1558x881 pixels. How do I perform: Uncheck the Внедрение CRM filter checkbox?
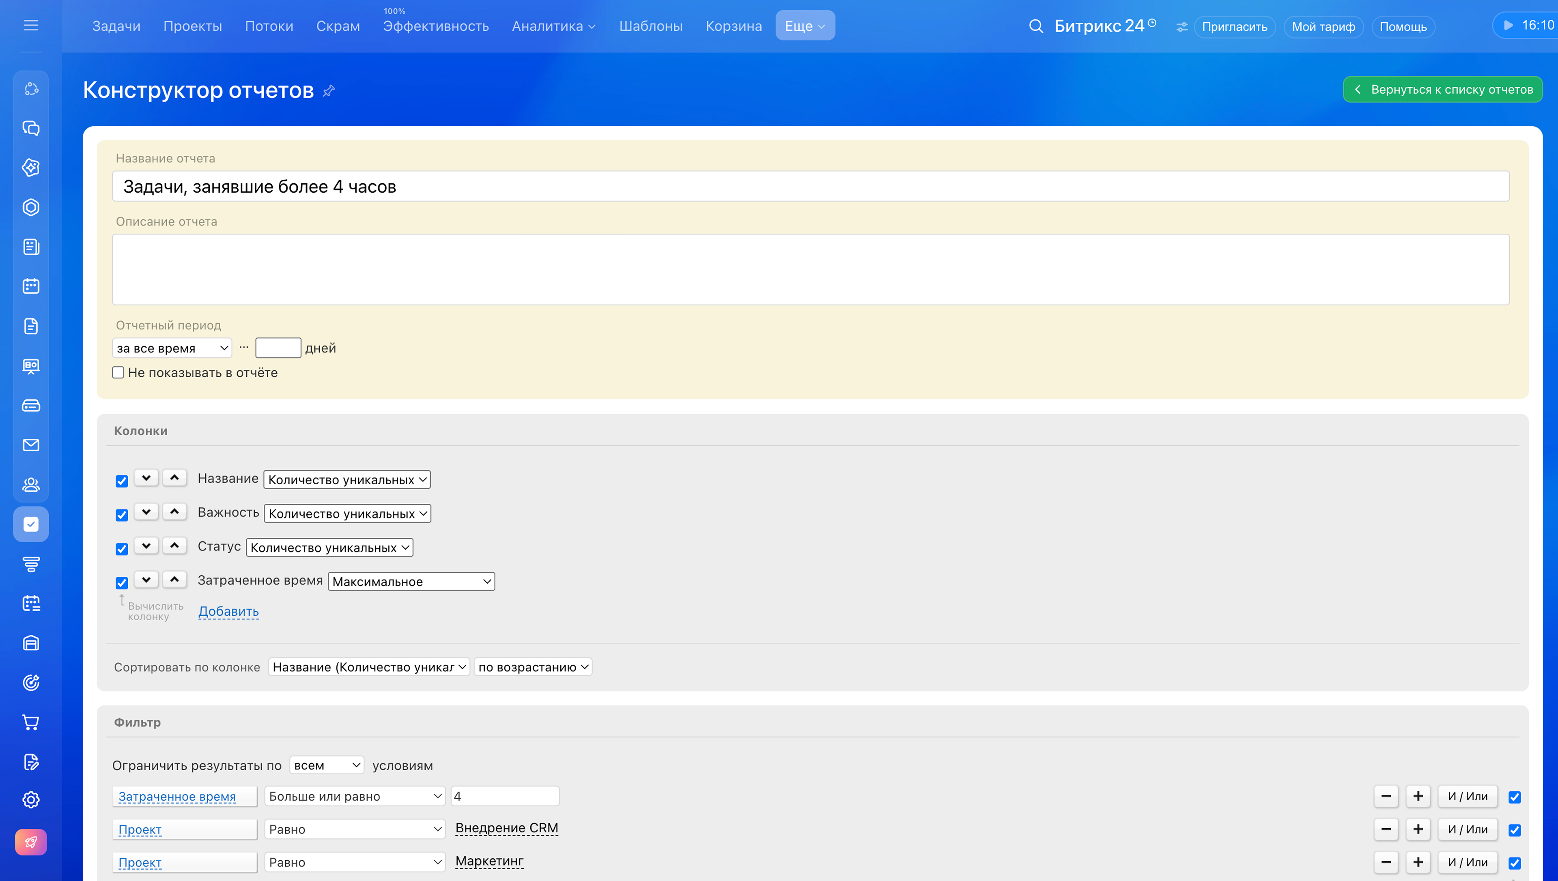1515,830
